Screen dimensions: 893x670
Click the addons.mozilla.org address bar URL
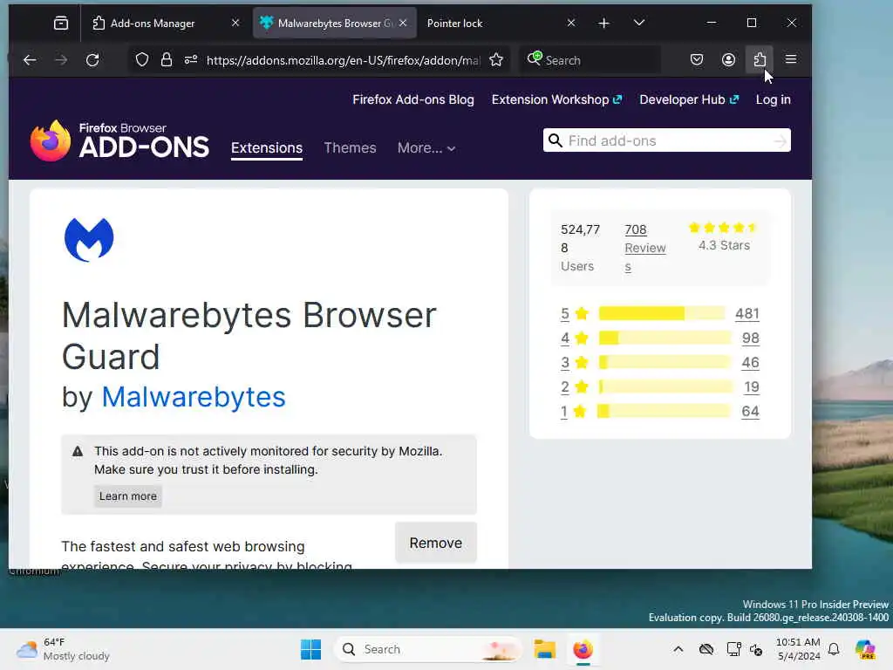pos(343,60)
